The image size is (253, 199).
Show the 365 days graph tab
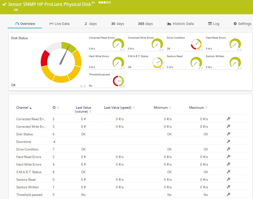pos(145,24)
